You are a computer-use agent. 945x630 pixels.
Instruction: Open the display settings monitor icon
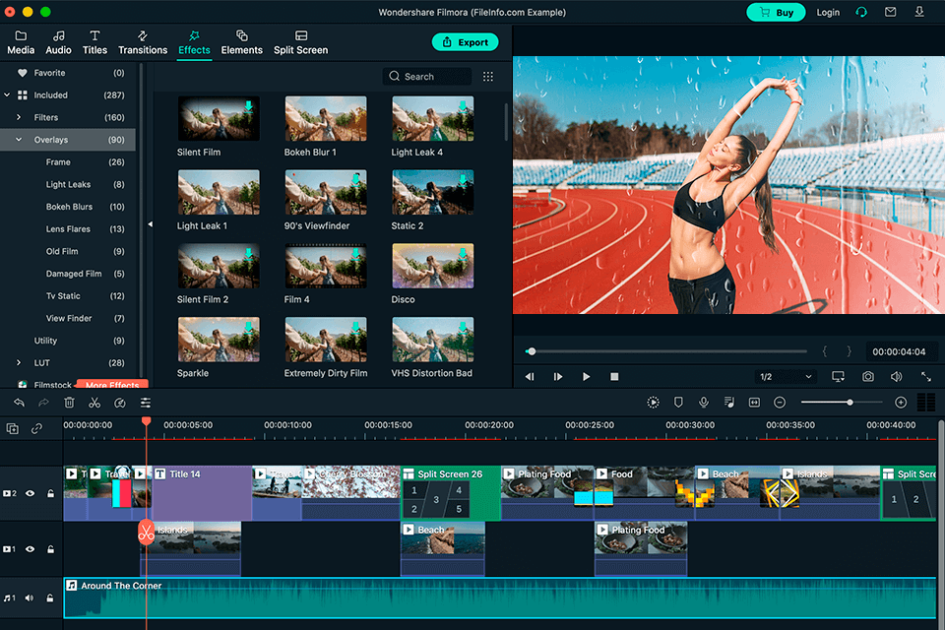click(x=838, y=376)
